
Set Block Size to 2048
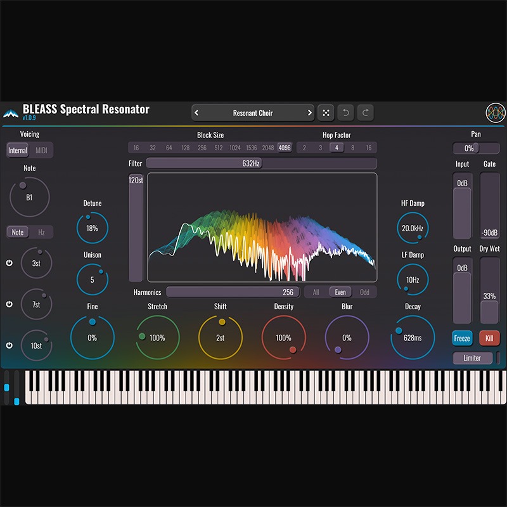point(268,148)
